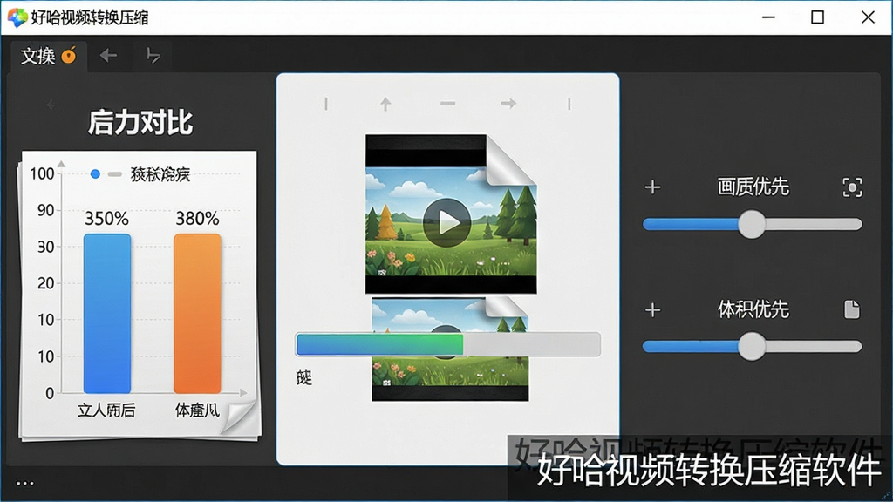Click the plus icon beside 体积优先
Viewport: 893px width, 502px height.
652,309
